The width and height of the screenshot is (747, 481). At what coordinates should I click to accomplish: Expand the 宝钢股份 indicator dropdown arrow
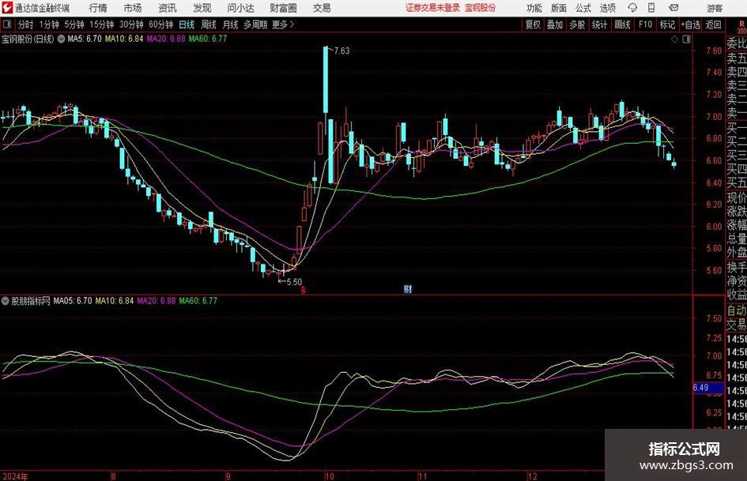click(x=61, y=39)
